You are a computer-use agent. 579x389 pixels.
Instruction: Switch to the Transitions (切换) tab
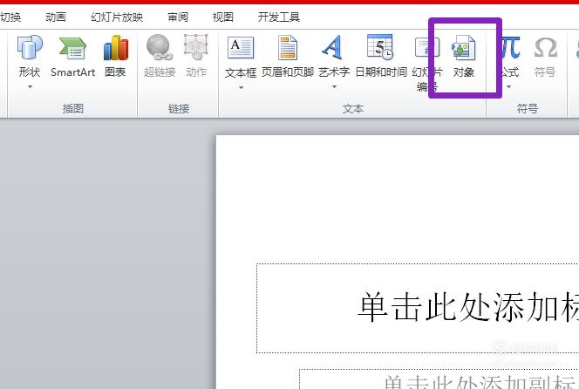[x=10, y=17]
